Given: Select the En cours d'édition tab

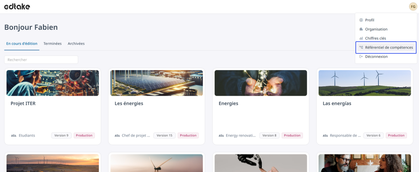Looking at the screenshot, I should [22, 44].
